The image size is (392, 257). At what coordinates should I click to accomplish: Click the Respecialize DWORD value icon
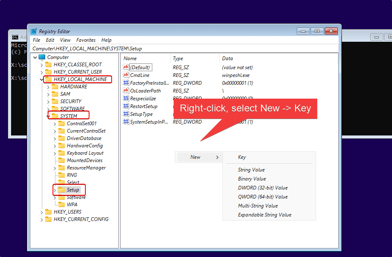tap(126, 98)
